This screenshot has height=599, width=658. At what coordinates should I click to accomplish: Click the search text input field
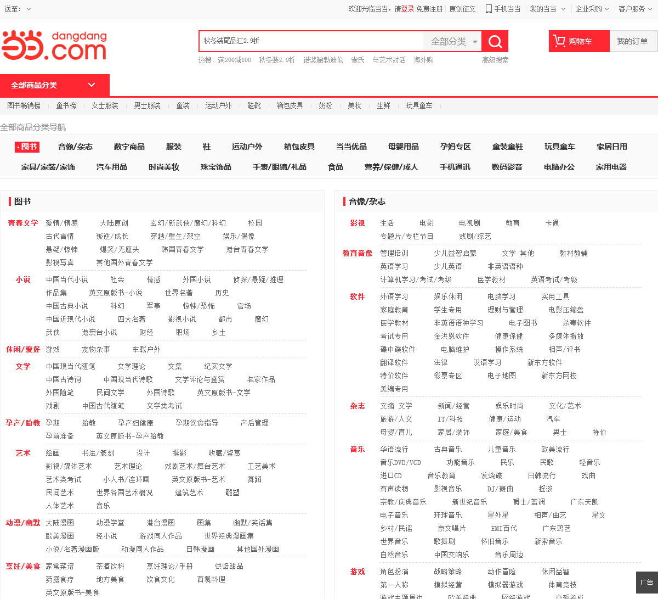[311, 41]
